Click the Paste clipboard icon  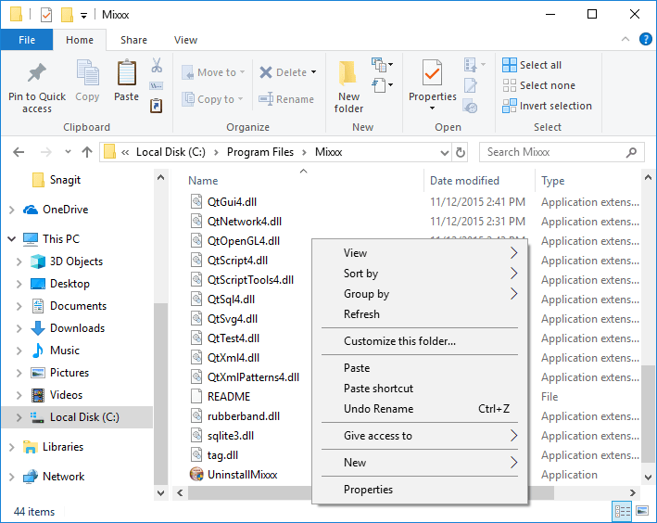[127, 72]
